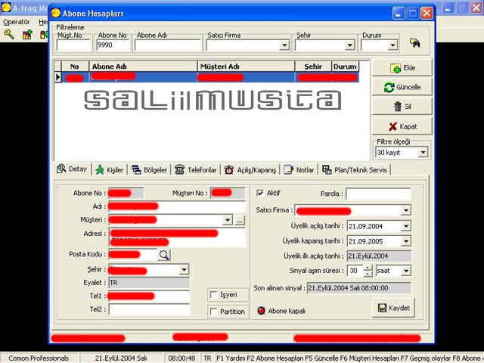The width and height of the screenshot is (484, 363).
Task: Open the Filtre ölçeği 30 kayıt dropdown
Action: tap(423, 152)
